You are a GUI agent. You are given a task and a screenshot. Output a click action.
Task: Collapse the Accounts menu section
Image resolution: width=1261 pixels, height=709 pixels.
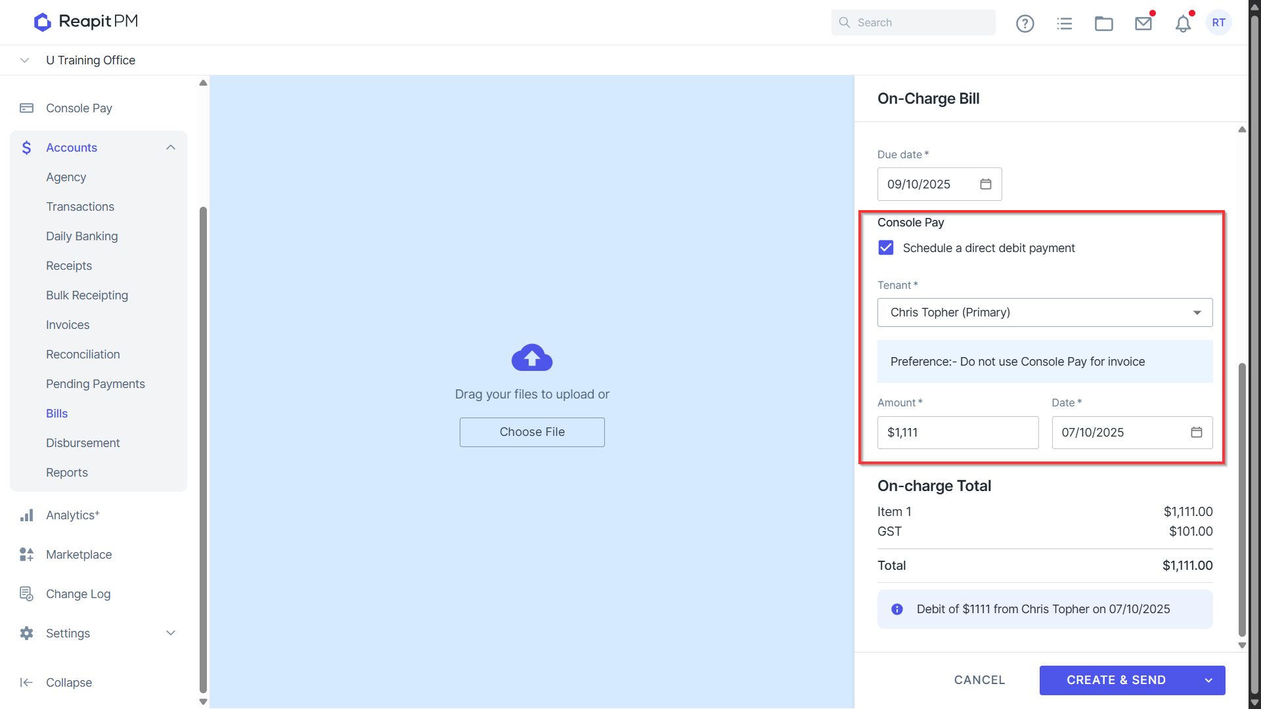coord(171,148)
